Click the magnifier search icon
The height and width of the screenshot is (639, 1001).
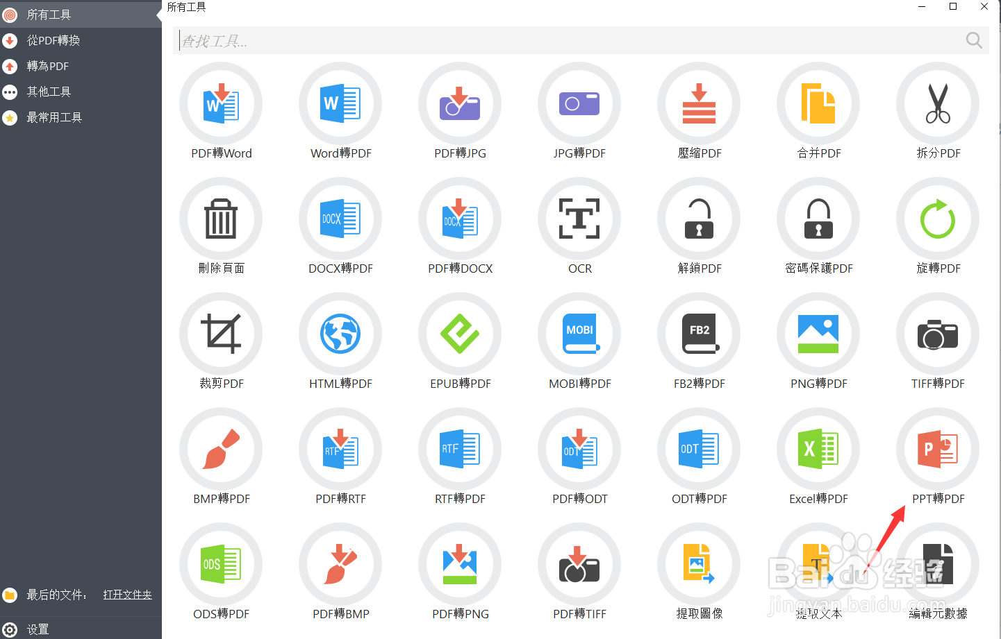point(974,41)
